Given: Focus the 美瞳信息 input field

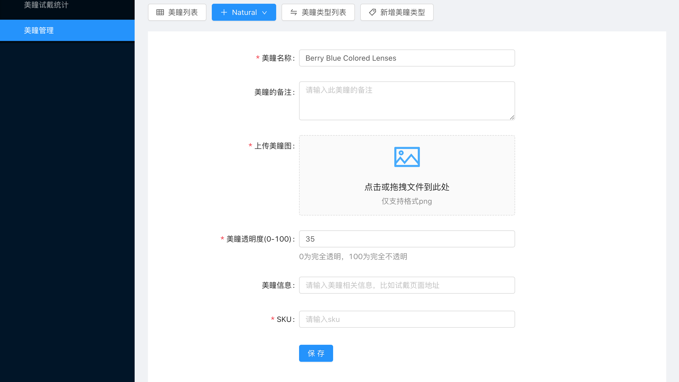Looking at the screenshot, I should point(407,285).
